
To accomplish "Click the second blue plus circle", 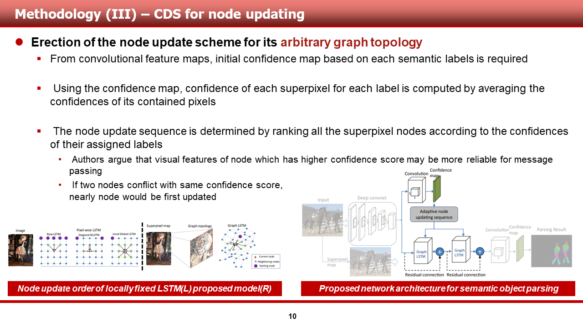I will (x=480, y=251).
